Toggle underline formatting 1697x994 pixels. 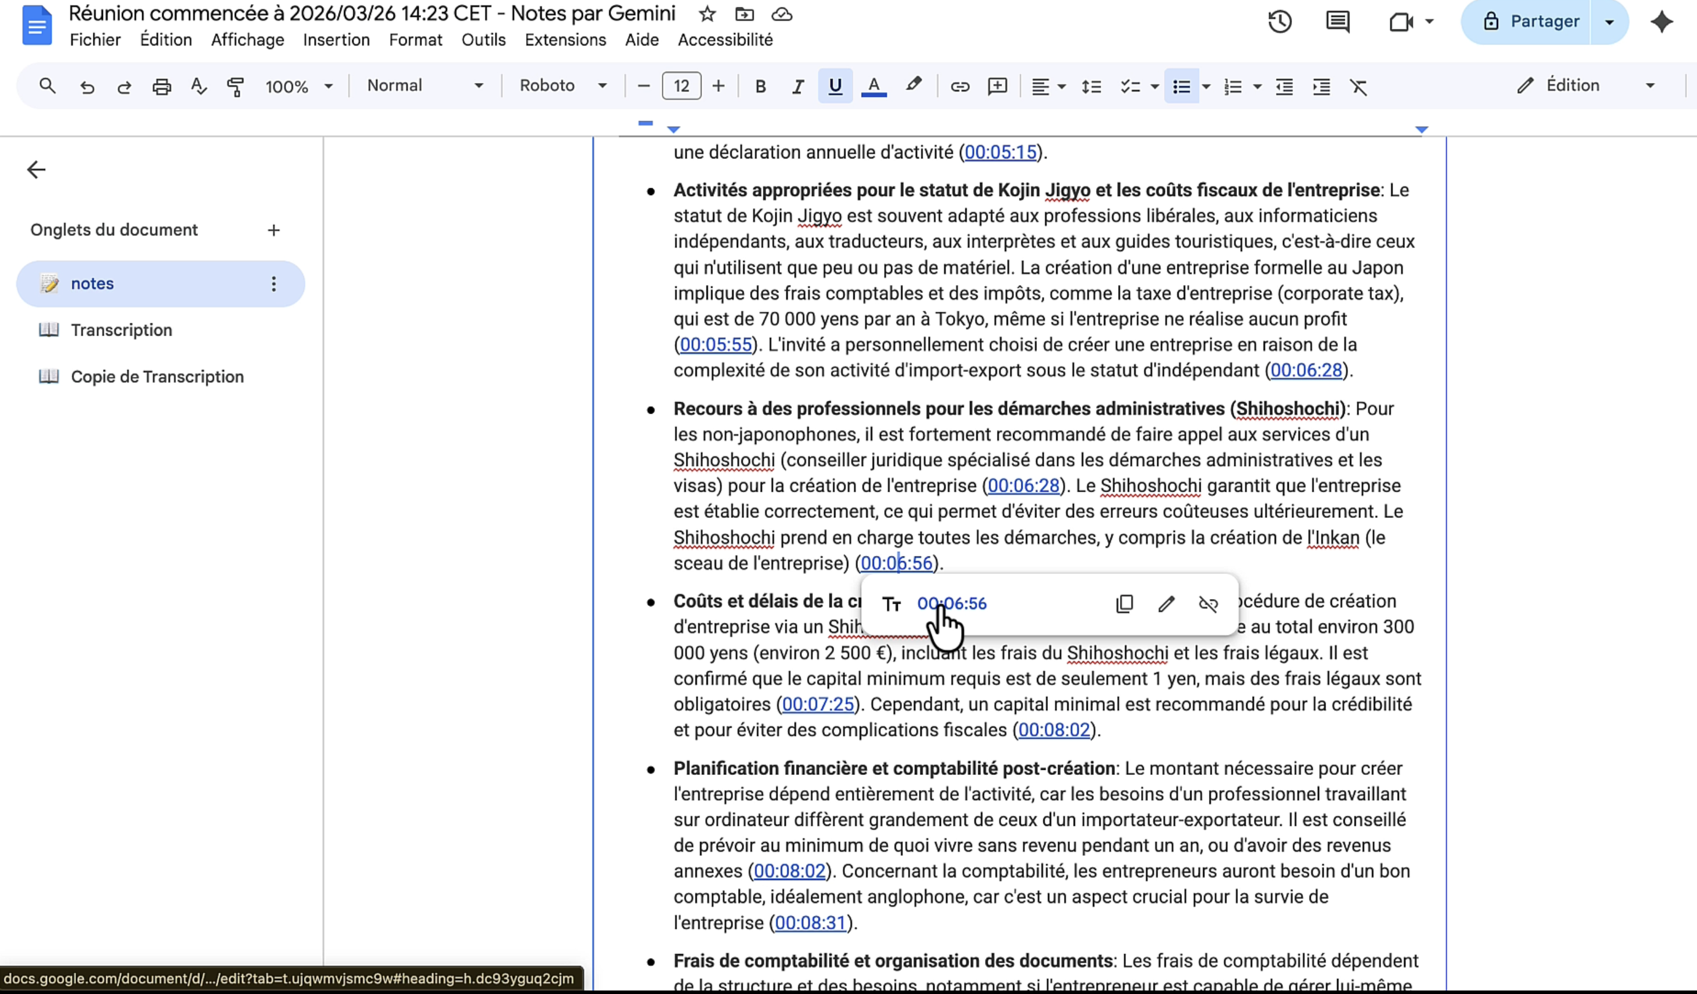tap(835, 86)
